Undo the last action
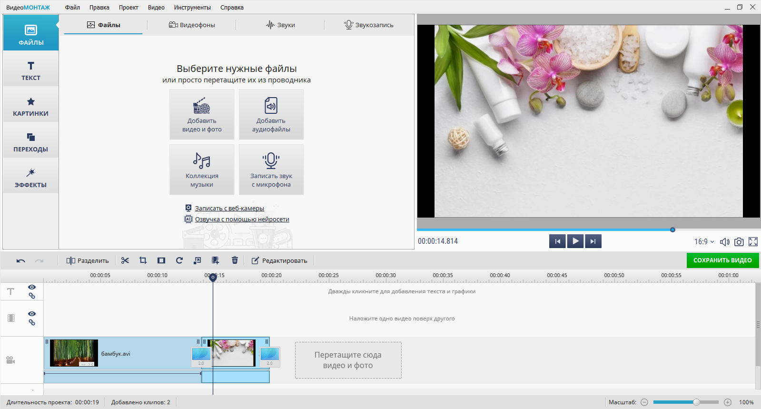Image resolution: width=761 pixels, height=409 pixels. 20,260
